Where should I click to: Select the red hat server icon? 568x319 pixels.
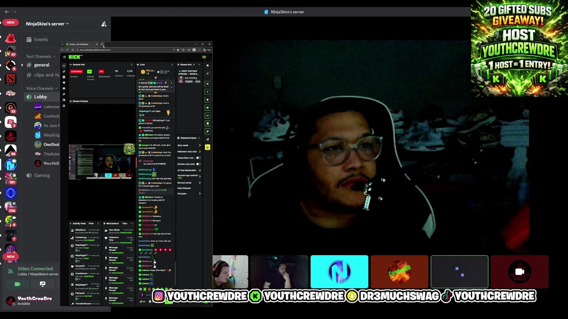pos(11,38)
